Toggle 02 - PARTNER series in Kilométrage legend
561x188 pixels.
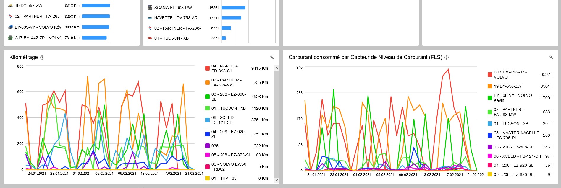(226, 82)
